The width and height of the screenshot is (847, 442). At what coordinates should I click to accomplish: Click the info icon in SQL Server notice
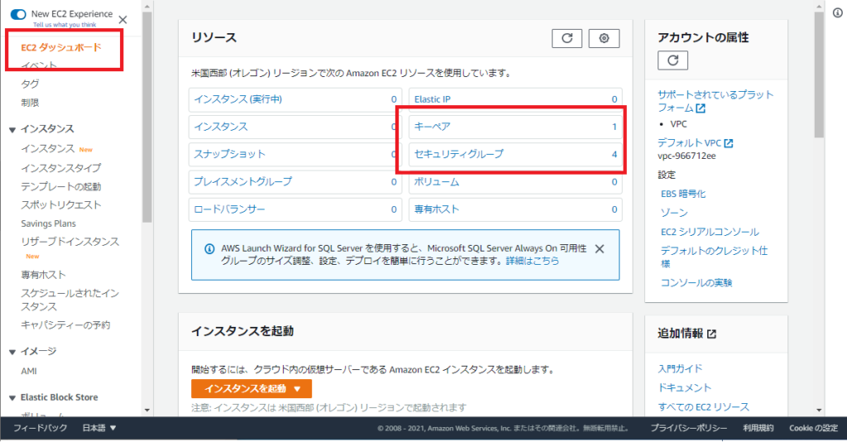pos(209,249)
